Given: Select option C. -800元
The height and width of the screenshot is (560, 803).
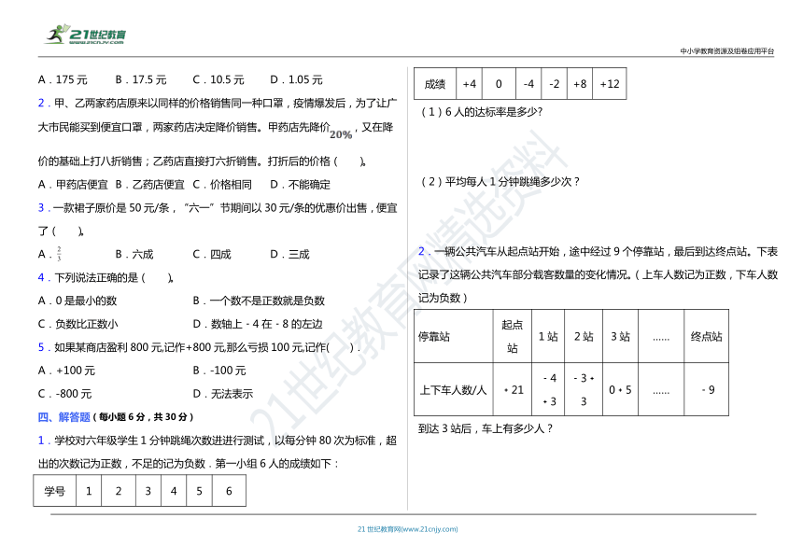Looking at the screenshot, I should 64,394.
